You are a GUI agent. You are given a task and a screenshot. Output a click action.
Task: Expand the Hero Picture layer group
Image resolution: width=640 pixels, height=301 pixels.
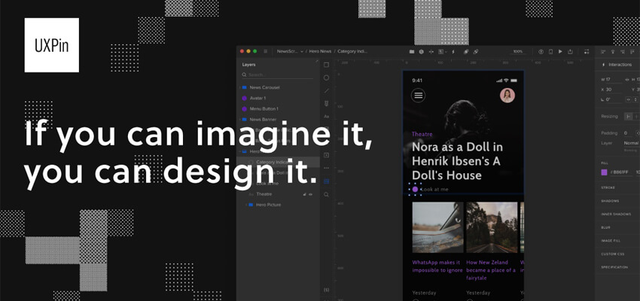click(246, 205)
